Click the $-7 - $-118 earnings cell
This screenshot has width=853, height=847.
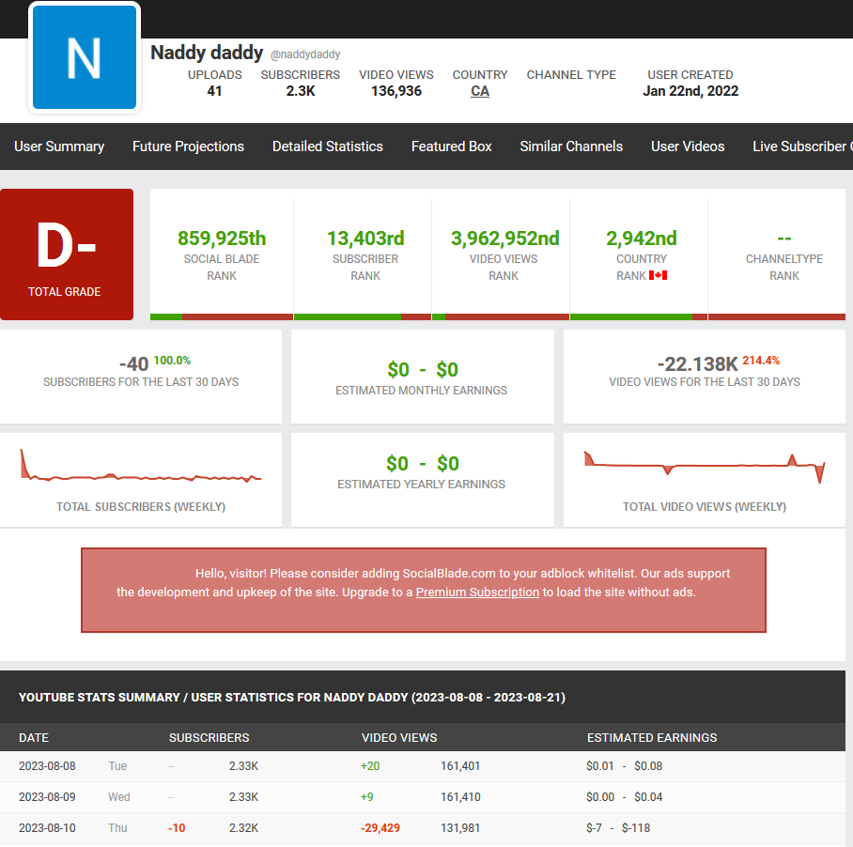618,828
